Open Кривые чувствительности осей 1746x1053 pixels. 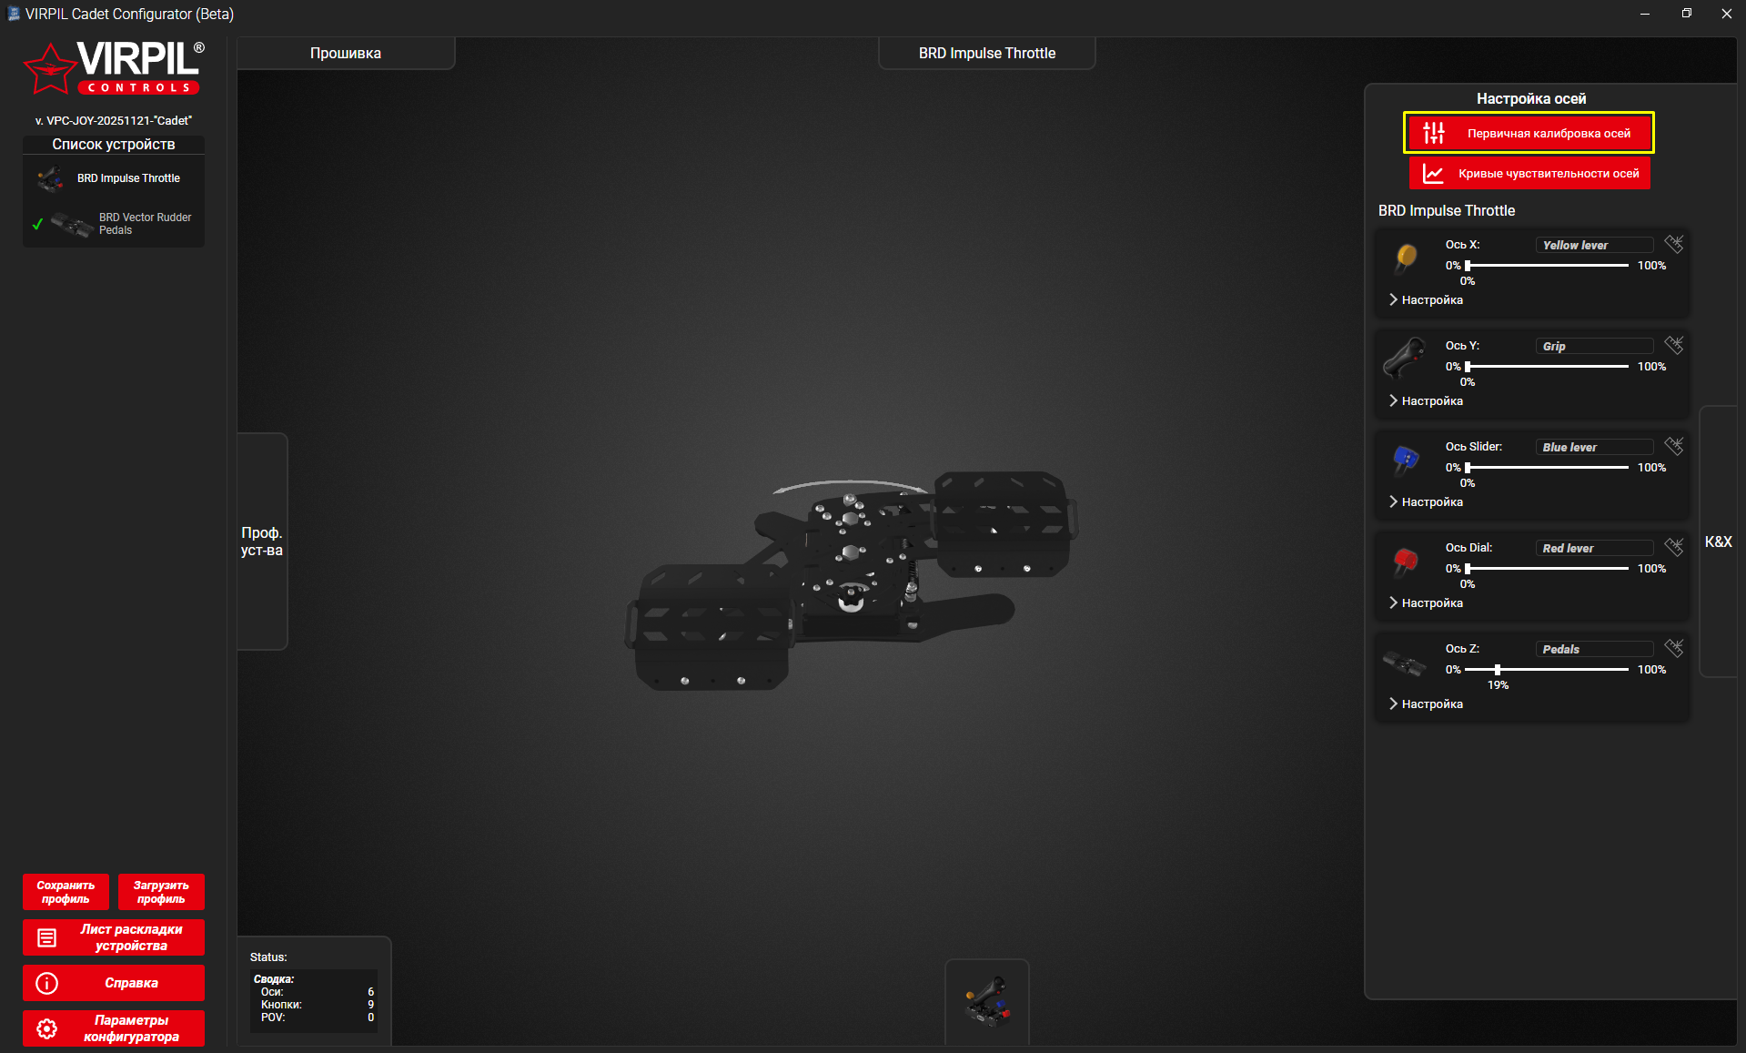pyautogui.click(x=1529, y=174)
